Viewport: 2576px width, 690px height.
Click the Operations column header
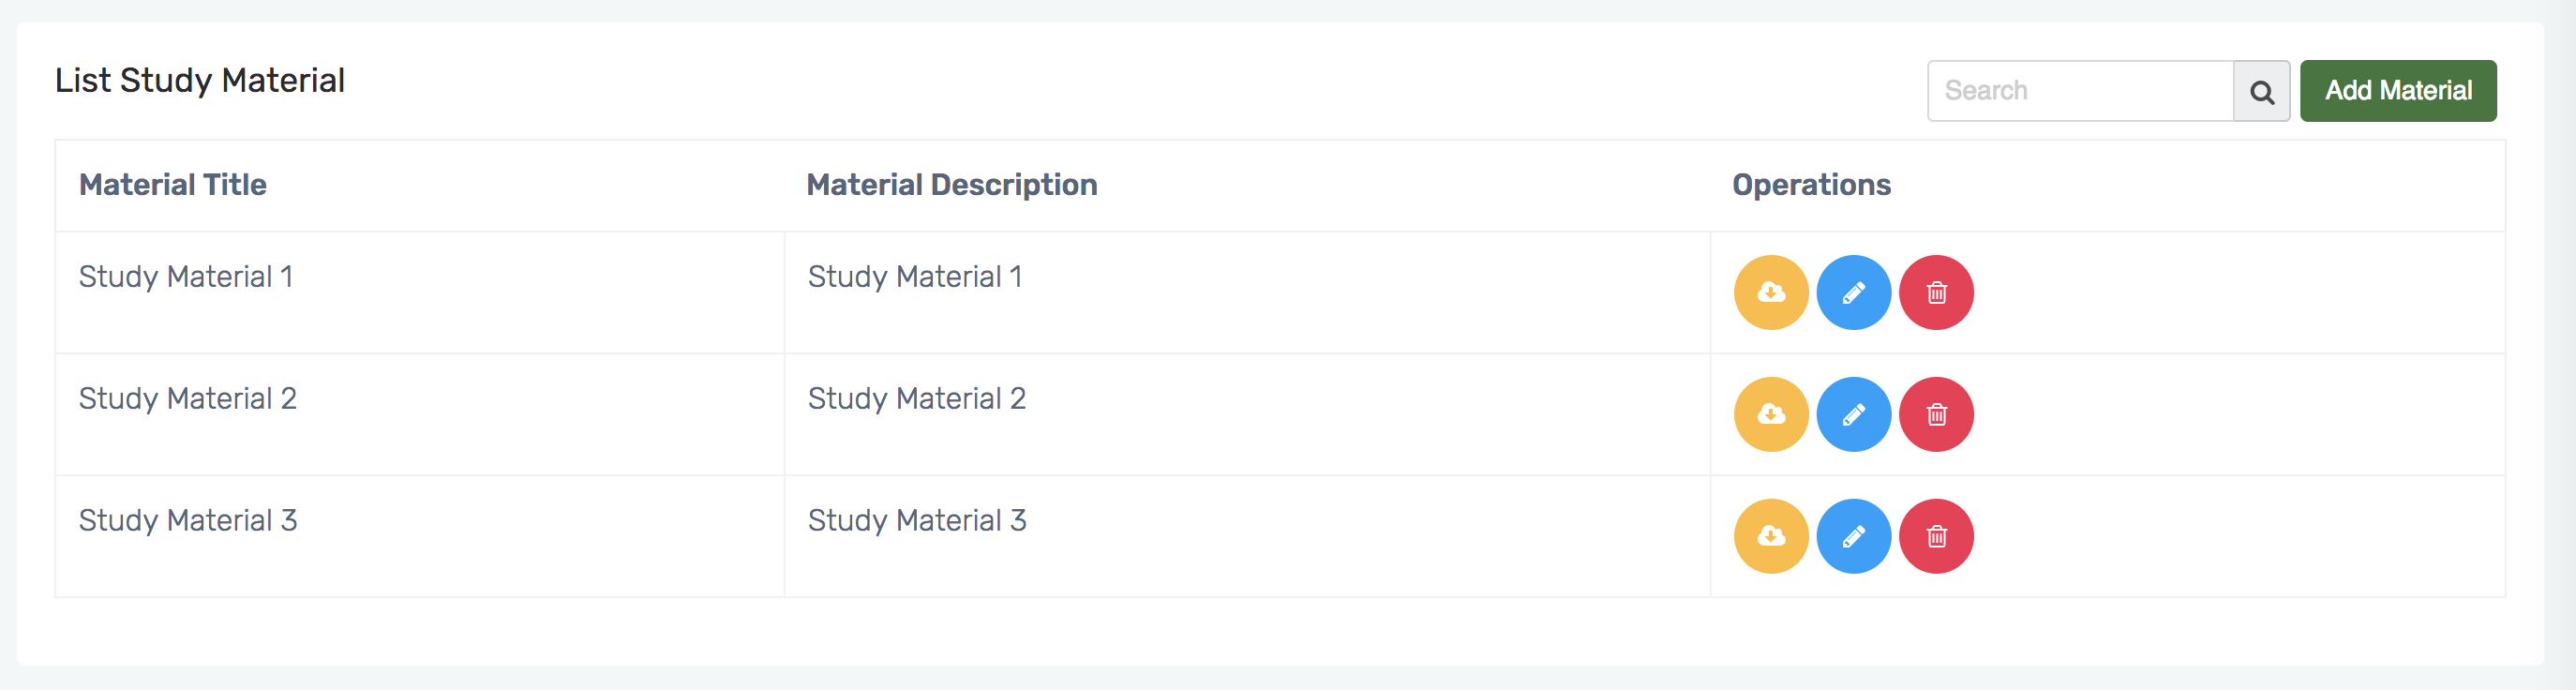click(1810, 185)
